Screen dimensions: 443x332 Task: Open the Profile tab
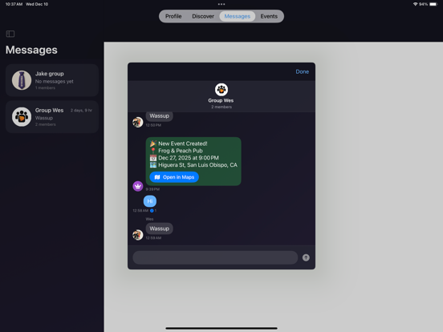pyautogui.click(x=173, y=16)
